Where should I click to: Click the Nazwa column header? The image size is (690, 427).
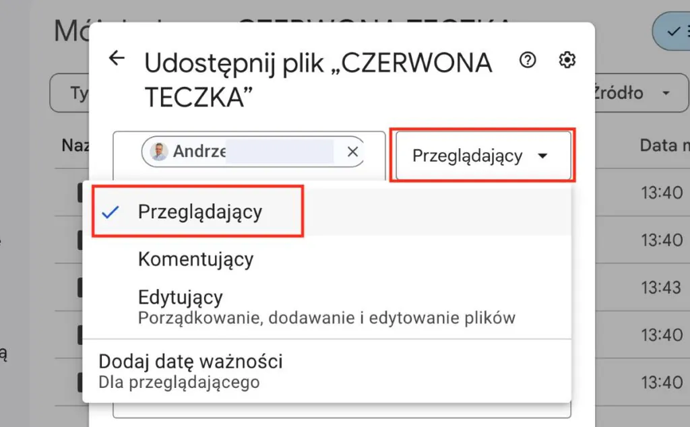click(x=75, y=145)
